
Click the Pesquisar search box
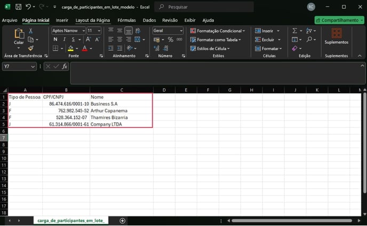pyautogui.click(x=204, y=7)
